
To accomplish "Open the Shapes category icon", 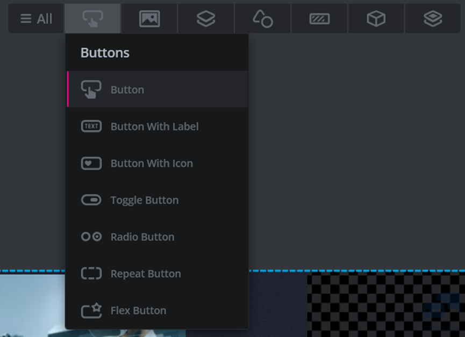I will [x=263, y=19].
